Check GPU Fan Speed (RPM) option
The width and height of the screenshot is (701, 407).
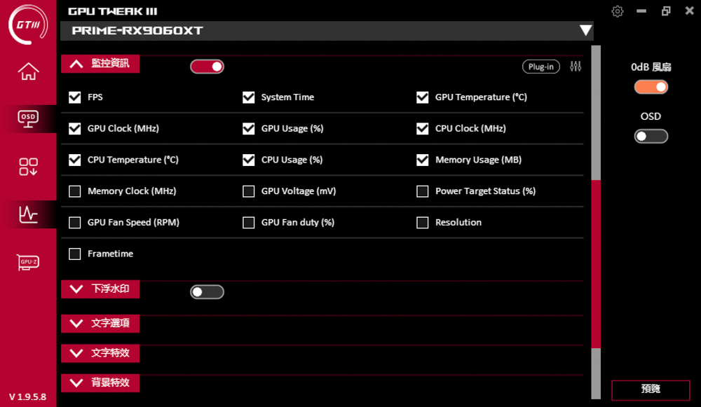pos(75,223)
